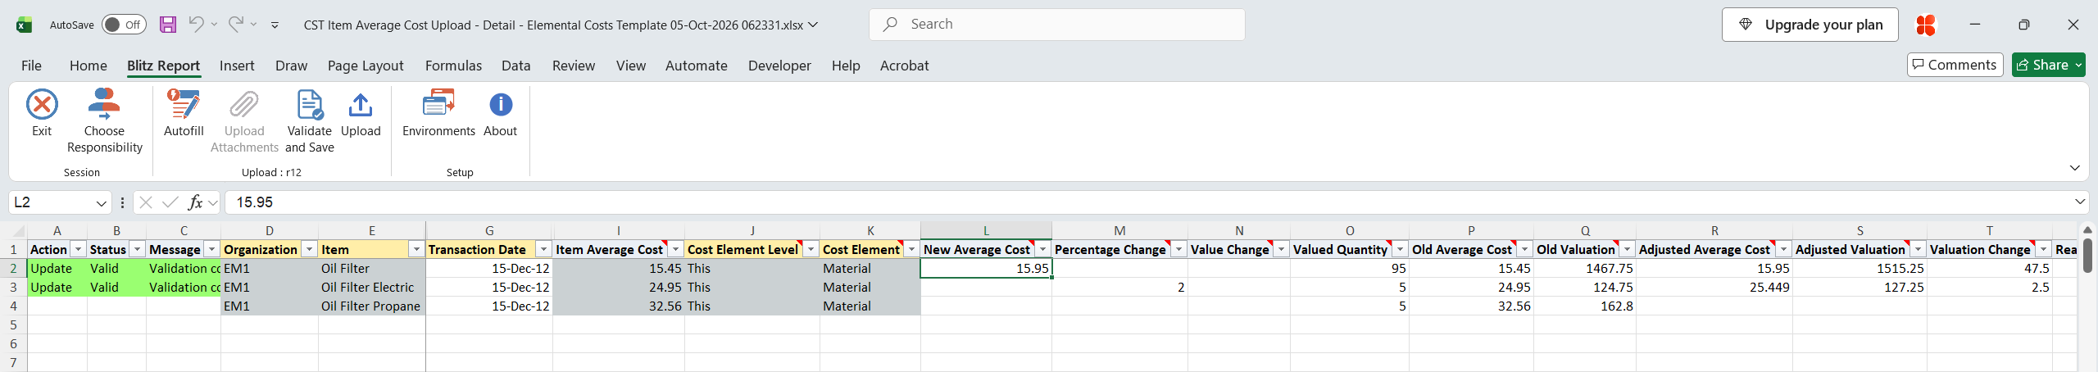The width and height of the screenshot is (2098, 372).
Task: Switch to the Home tab
Action: point(88,66)
